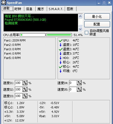Click the +12V 12.03V reading

pyautogui.click(x=14, y=120)
